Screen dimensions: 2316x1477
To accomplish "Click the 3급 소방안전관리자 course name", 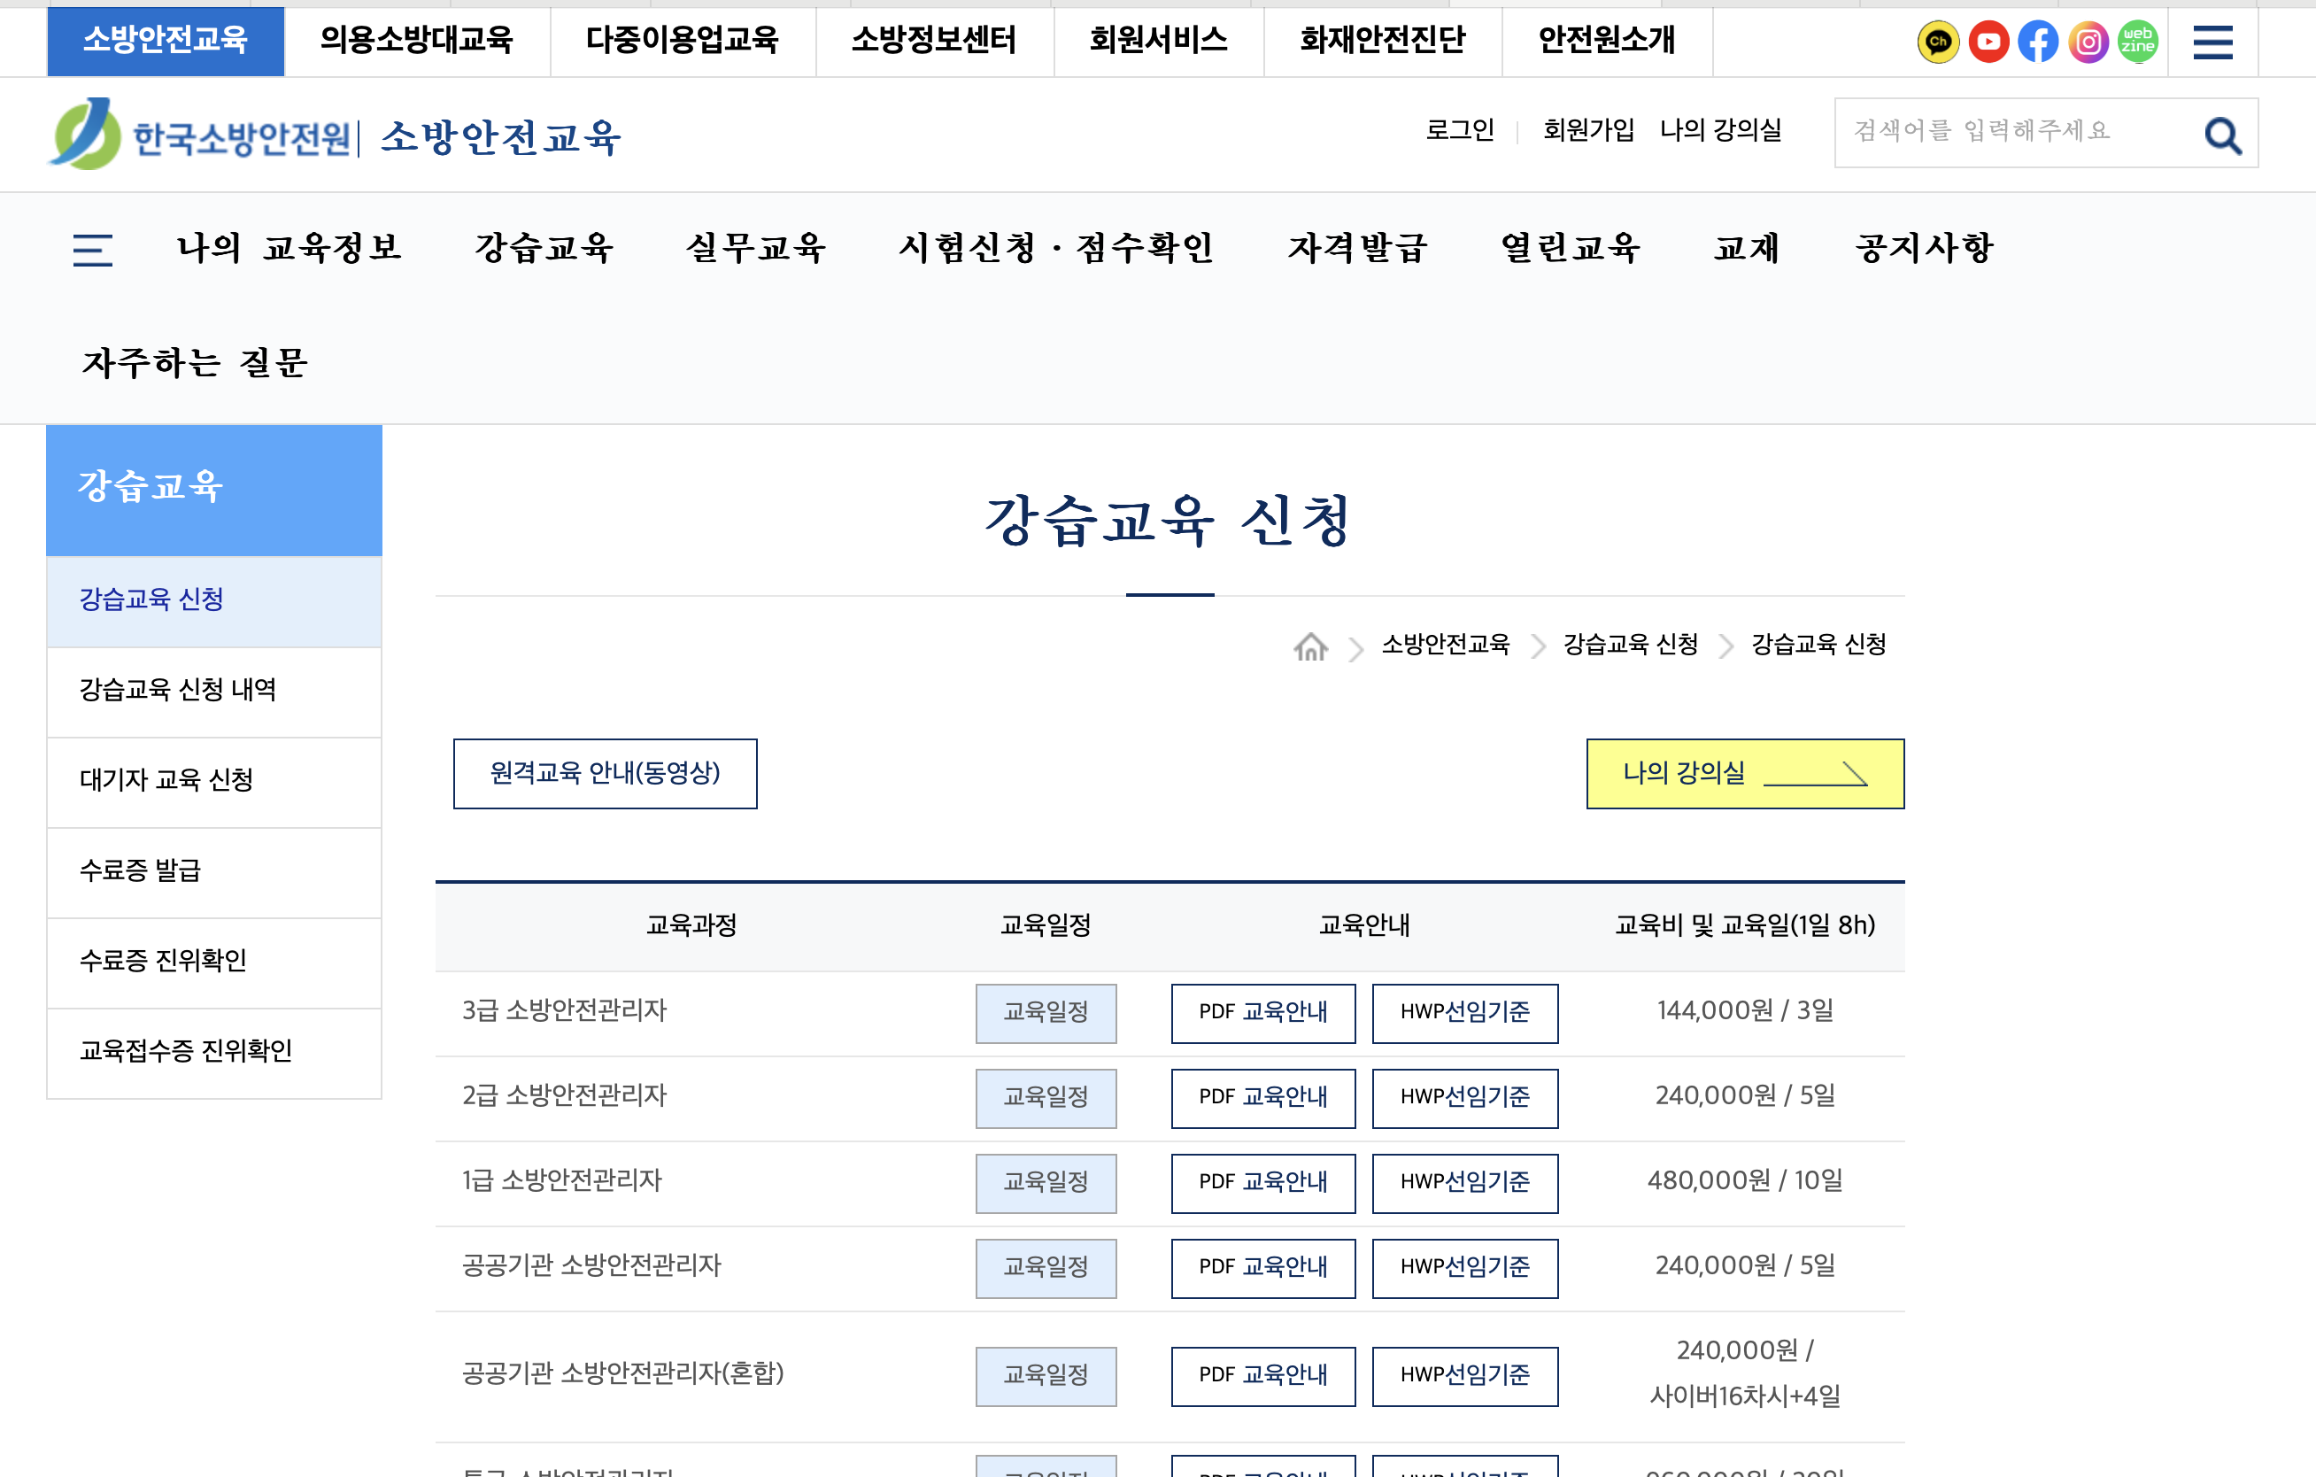I will (564, 1011).
